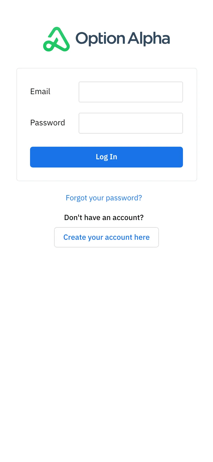Click Create your account here button
This screenshot has width=213, height=462.
[106, 237]
